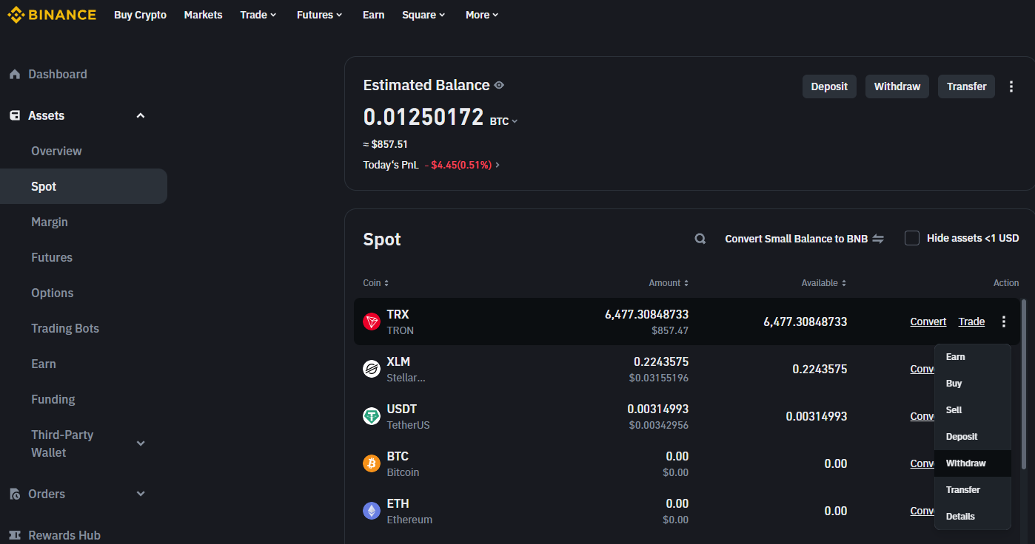Viewport: 1035px width, 544px height.
Task: Click the Withdraw button in balance card
Action: (x=897, y=86)
